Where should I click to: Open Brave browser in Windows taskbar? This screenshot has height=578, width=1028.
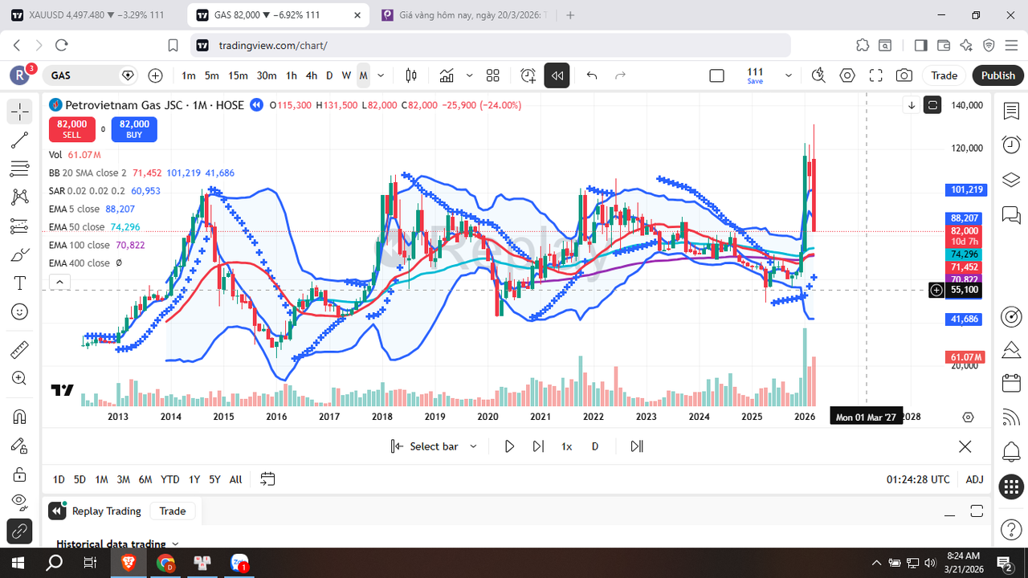pyautogui.click(x=128, y=563)
